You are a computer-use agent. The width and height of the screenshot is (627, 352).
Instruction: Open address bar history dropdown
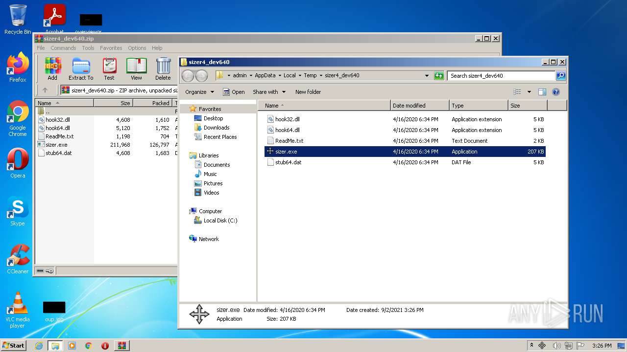point(427,76)
